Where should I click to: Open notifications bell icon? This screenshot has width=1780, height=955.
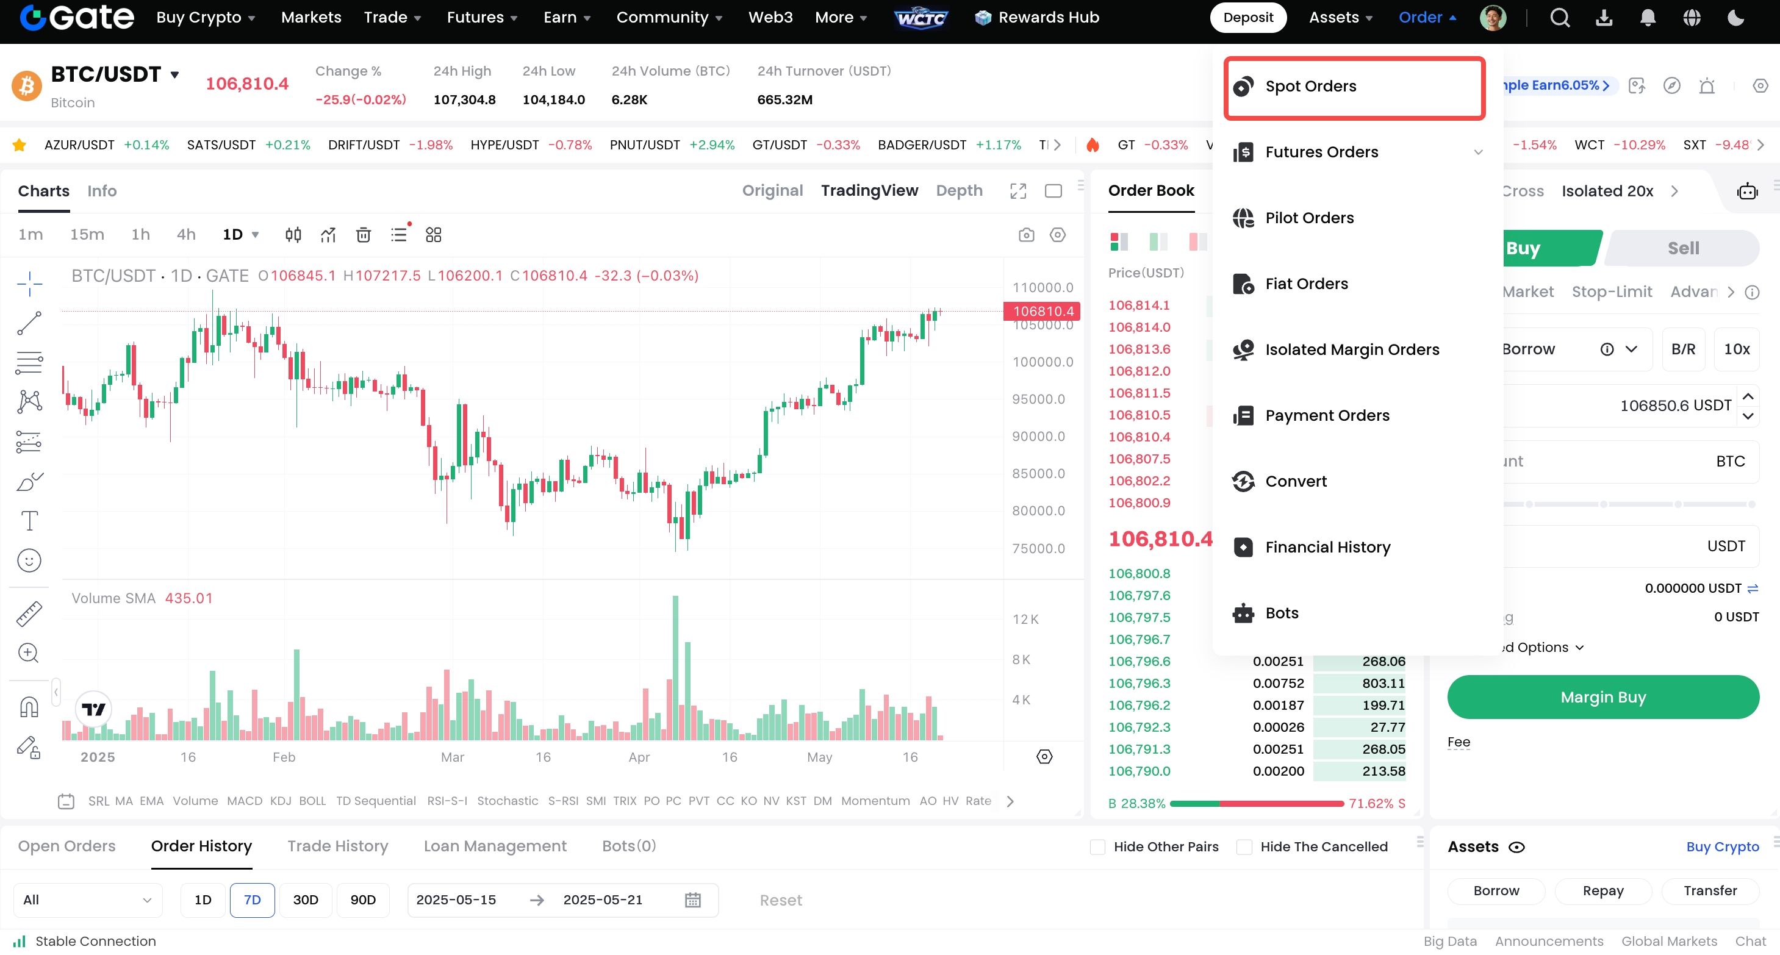point(1648,17)
